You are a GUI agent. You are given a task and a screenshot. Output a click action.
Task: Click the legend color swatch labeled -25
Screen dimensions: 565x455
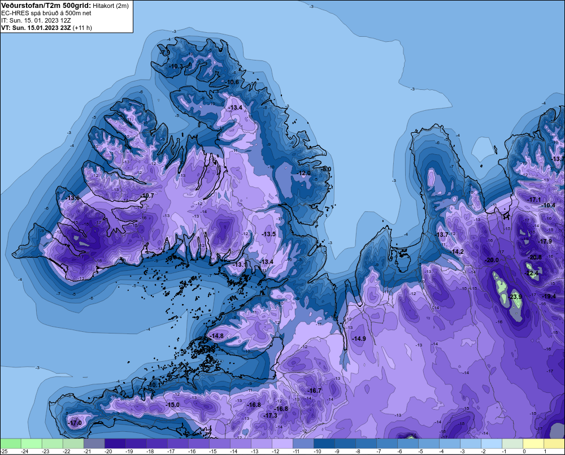11,444
